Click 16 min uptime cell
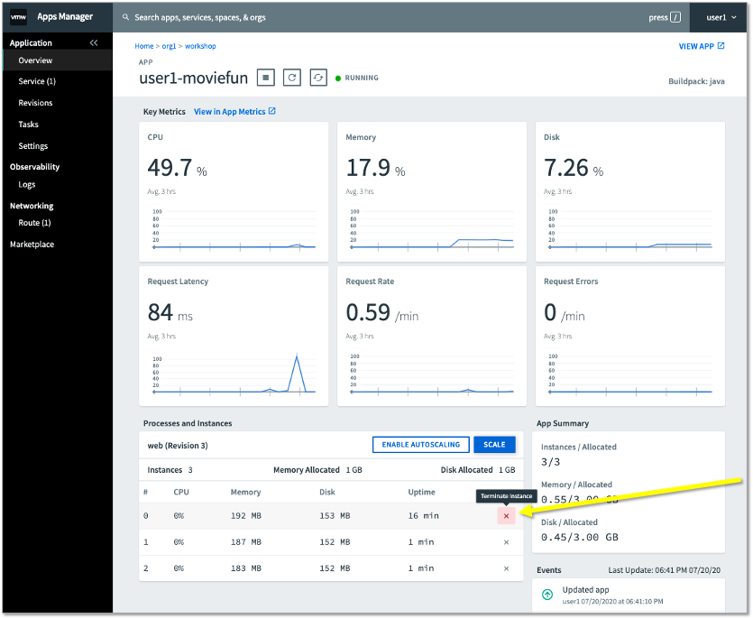Screen dimensions: 753x619 point(424,515)
